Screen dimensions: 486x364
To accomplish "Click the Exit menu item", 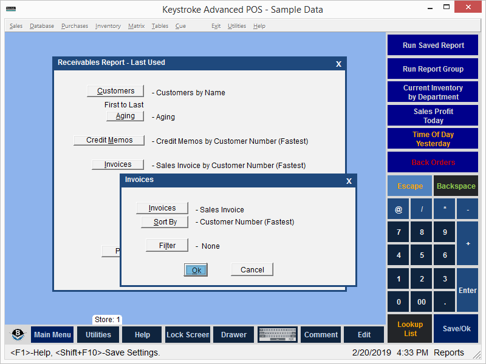I will coord(216,26).
